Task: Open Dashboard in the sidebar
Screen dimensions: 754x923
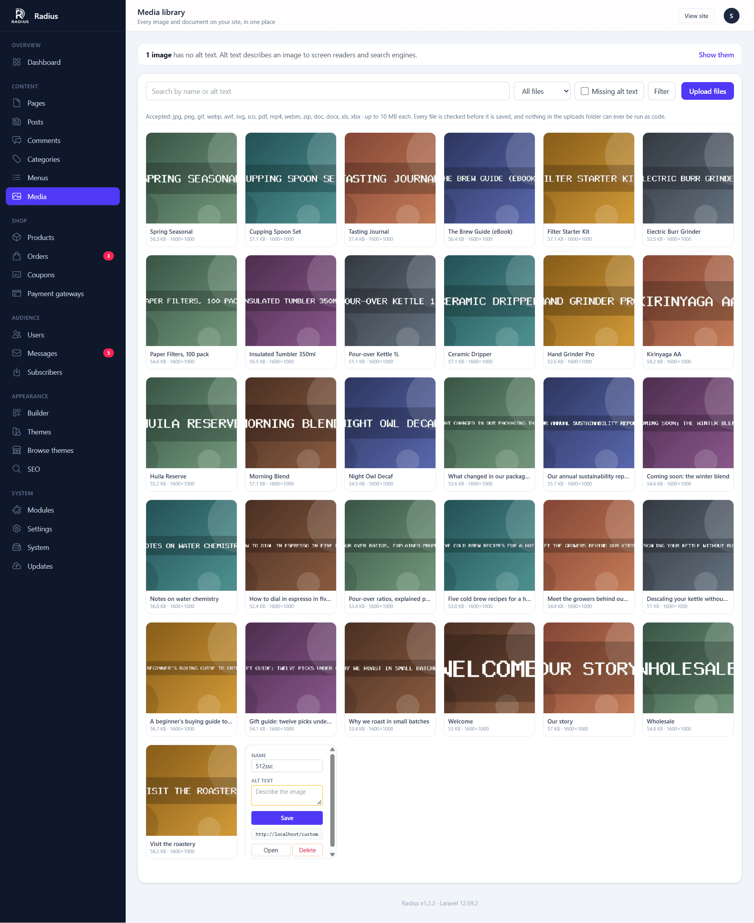Action: pos(62,62)
